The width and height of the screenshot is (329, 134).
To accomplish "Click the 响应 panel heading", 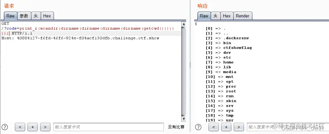I will point(203,6).
